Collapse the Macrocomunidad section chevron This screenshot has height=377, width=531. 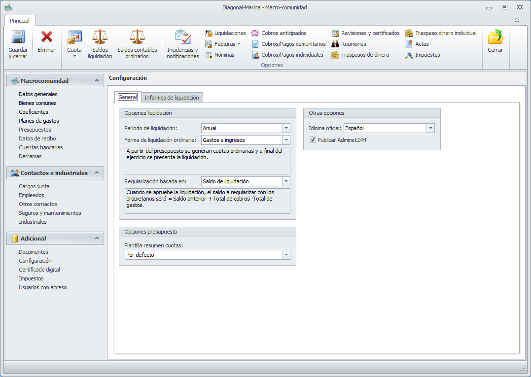point(97,80)
